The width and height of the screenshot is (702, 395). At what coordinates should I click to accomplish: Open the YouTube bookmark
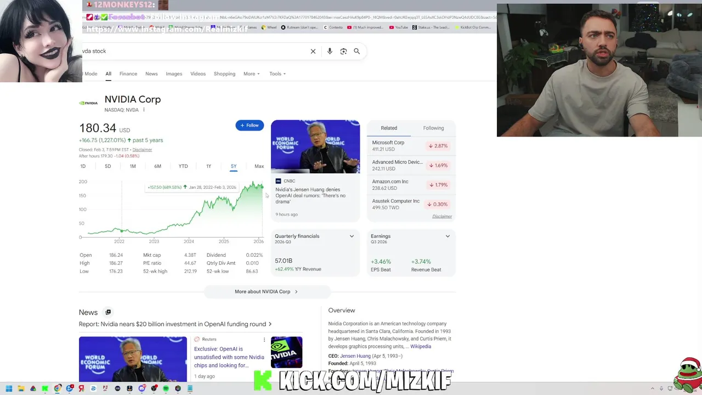tap(399, 27)
